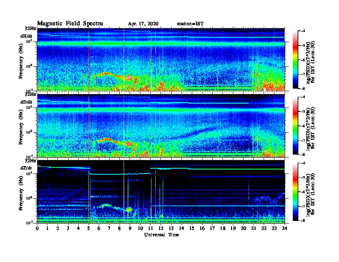The height and width of the screenshot is (262, 339).
Task: Click the 'dH/dt' panel label
Action: click(x=27, y=36)
